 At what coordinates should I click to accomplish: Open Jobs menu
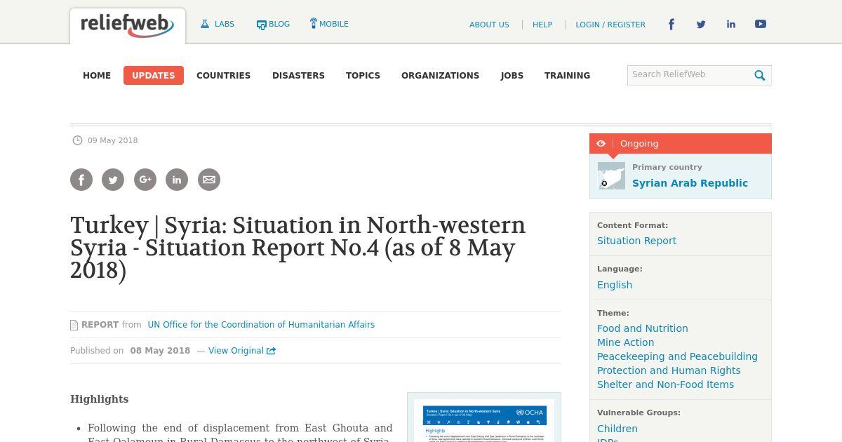pos(512,76)
